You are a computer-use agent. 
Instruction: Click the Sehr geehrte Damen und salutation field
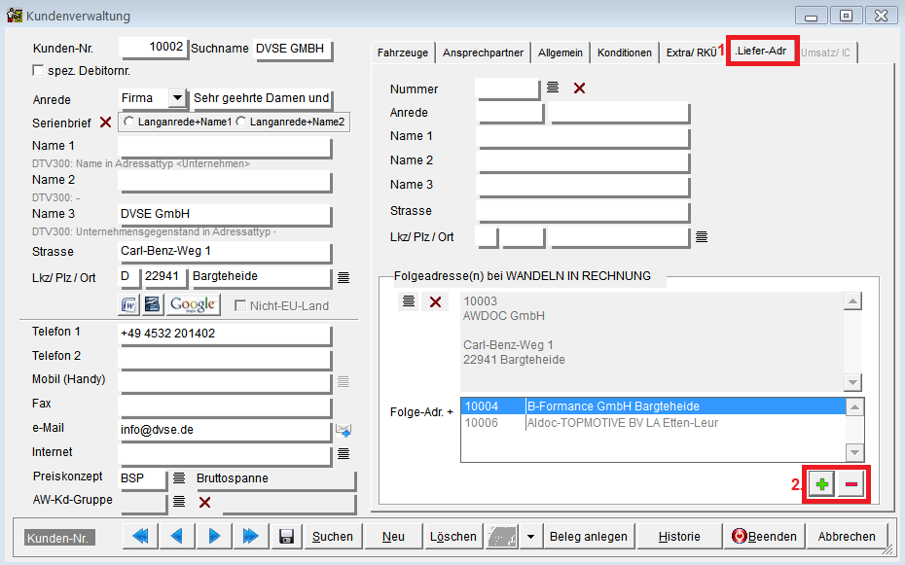click(262, 98)
